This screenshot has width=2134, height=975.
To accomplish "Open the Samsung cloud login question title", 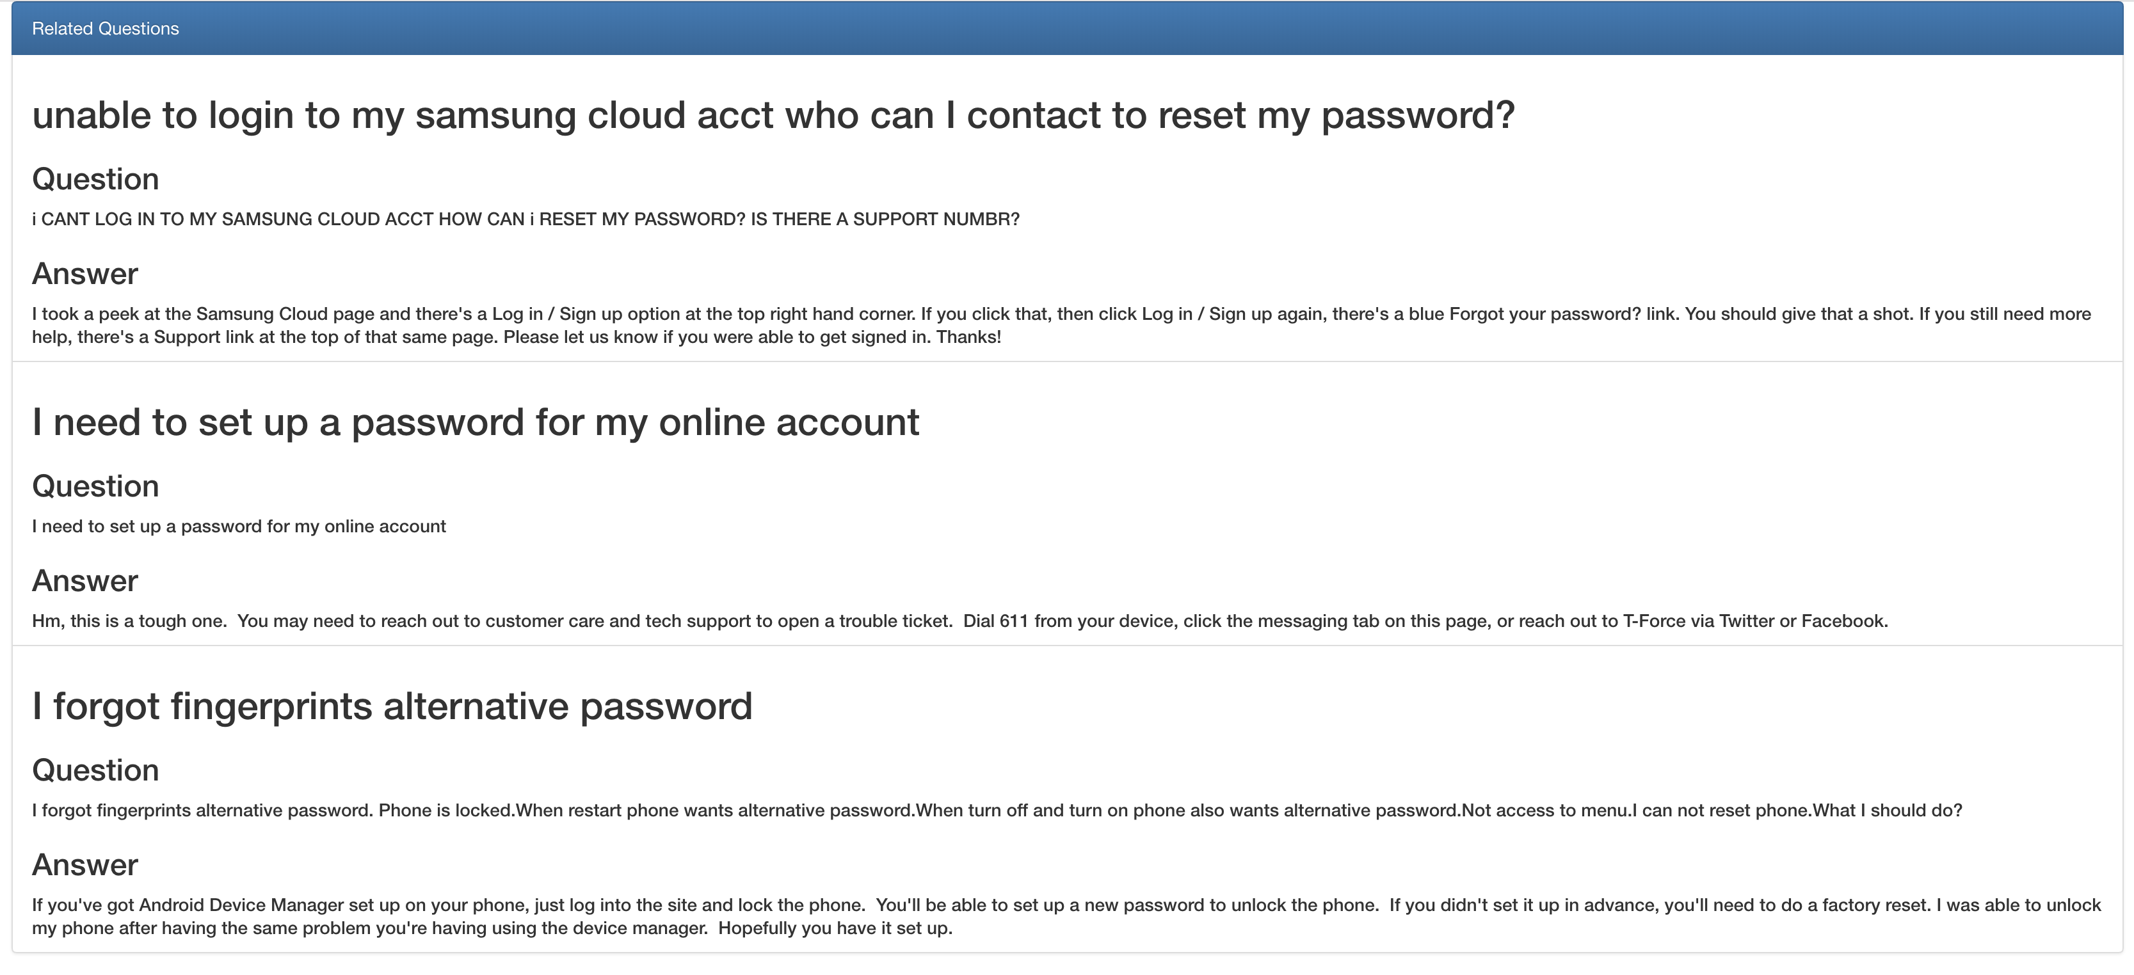I will (x=773, y=115).
